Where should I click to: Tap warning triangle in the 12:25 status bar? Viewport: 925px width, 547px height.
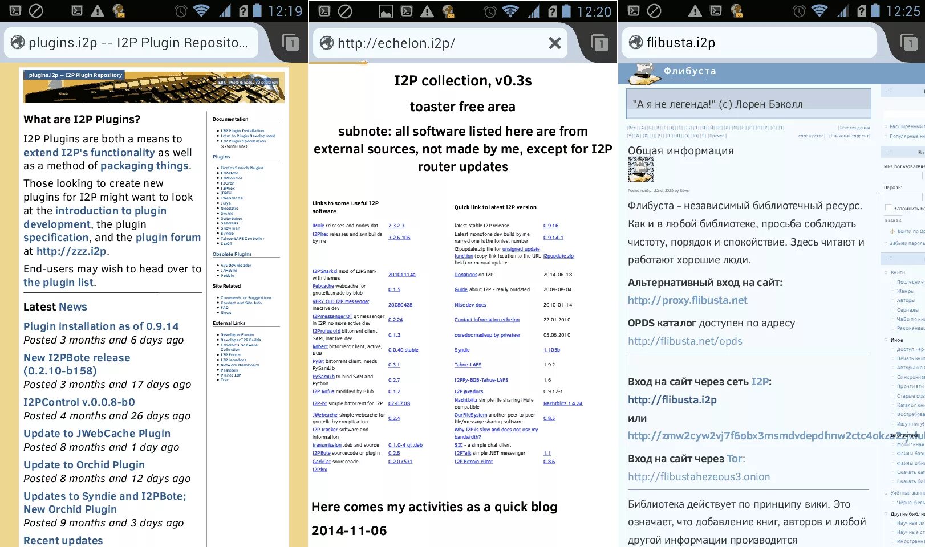pyautogui.click(x=695, y=11)
